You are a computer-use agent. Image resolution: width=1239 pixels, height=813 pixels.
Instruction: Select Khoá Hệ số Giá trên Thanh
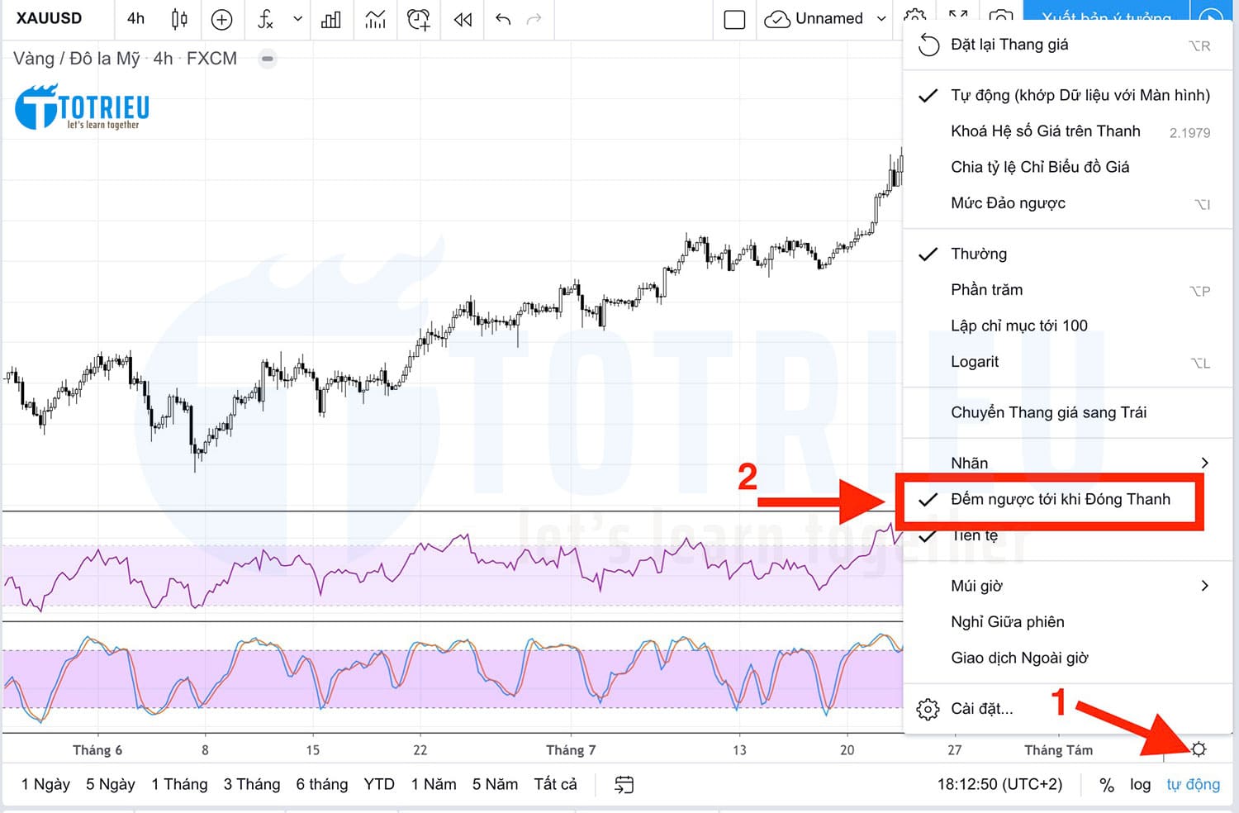[1067, 131]
